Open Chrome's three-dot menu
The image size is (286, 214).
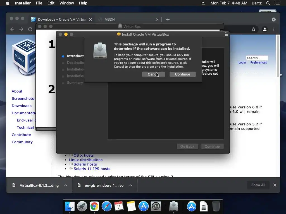(274, 29)
